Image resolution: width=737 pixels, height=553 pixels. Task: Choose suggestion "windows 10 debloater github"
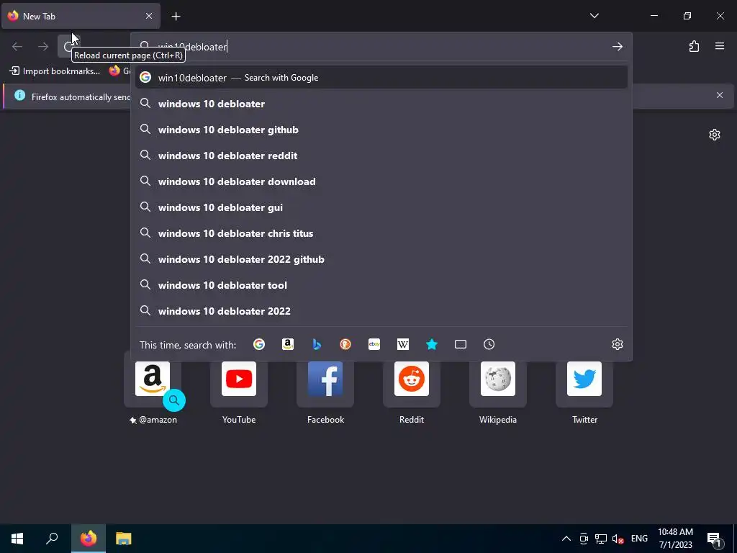click(381, 130)
